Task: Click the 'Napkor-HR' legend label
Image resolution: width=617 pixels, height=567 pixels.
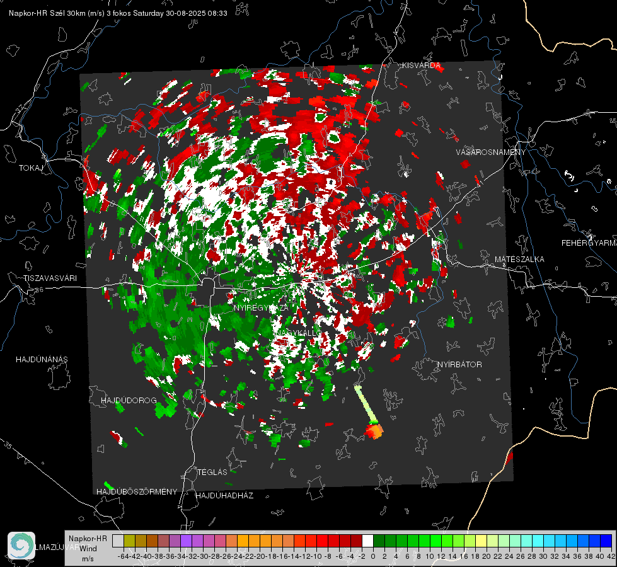Action: 88,539
